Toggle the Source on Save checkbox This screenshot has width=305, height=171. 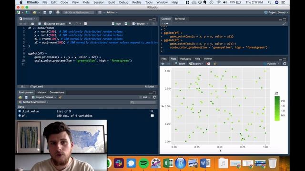coord(45,24)
